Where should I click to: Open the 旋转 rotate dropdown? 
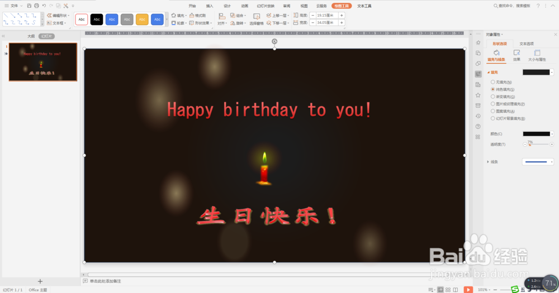point(238,23)
